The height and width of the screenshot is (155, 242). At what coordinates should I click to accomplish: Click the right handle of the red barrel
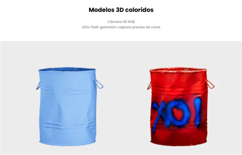210,84
